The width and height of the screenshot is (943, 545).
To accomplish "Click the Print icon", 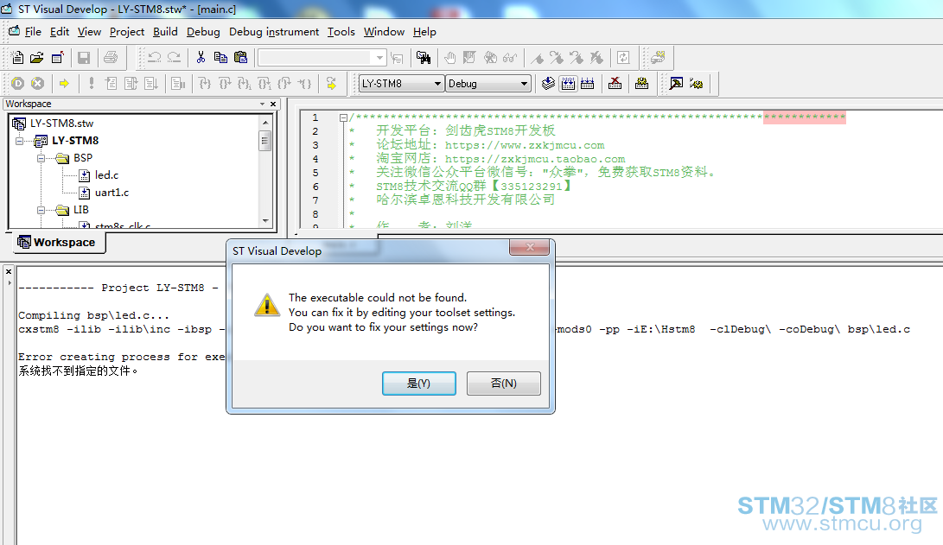I will pyautogui.click(x=111, y=58).
